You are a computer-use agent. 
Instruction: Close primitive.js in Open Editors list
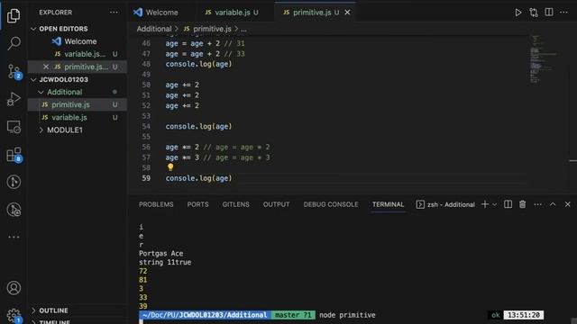pyautogui.click(x=46, y=67)
